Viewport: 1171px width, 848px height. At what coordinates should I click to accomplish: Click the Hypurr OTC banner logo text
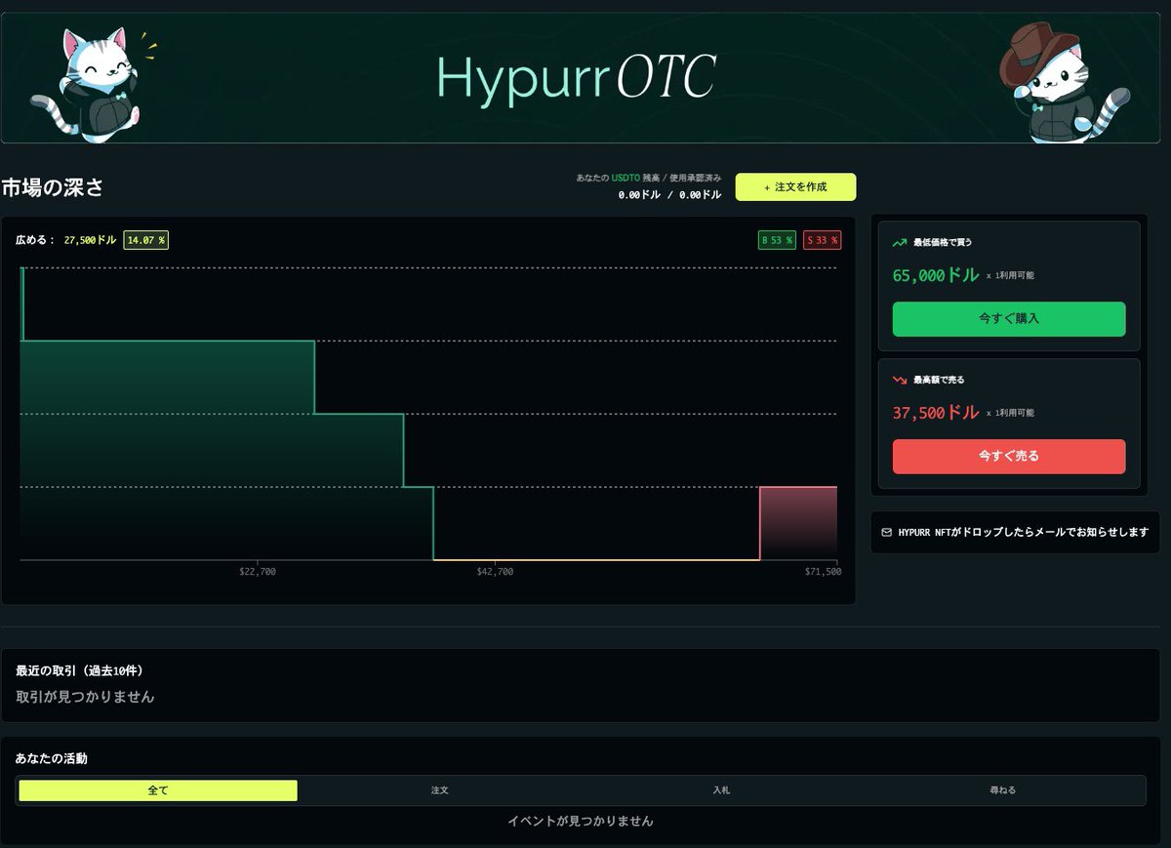point(576,78)
